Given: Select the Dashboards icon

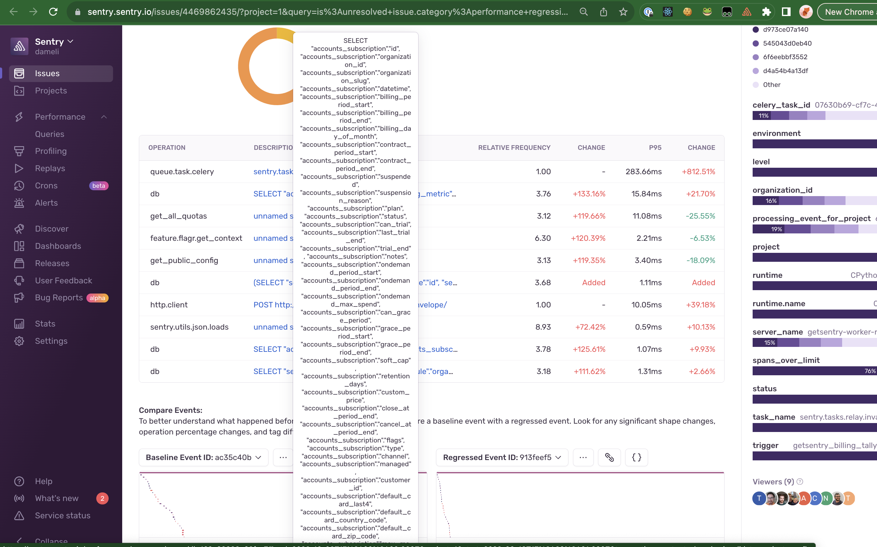Looking at the screenshot, I should click(x=19, y=246).
